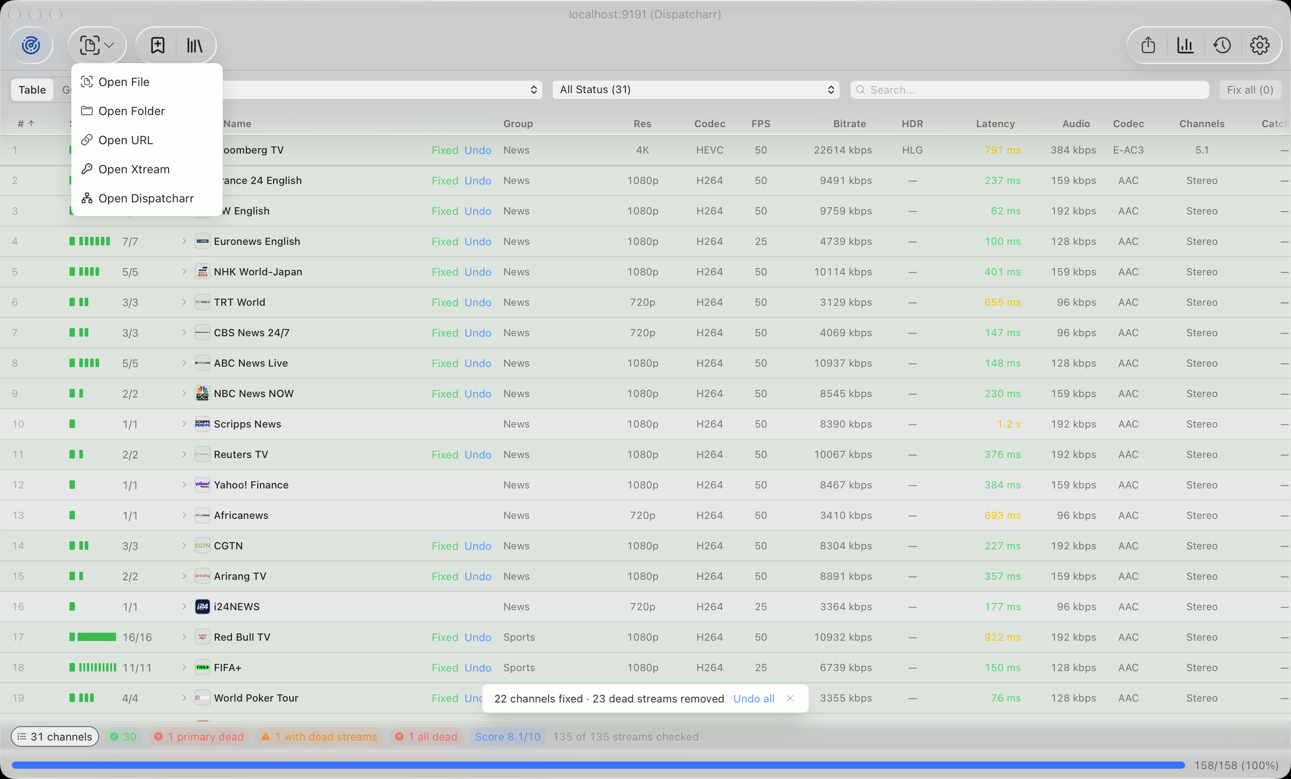Click the NBC News NOW channel logo

[x=202, y=394]
